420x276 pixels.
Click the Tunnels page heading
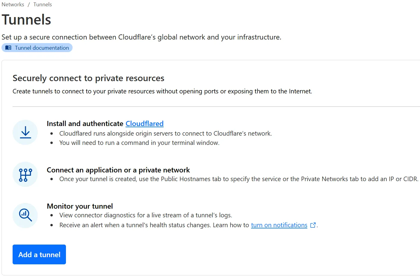(26, 19)
